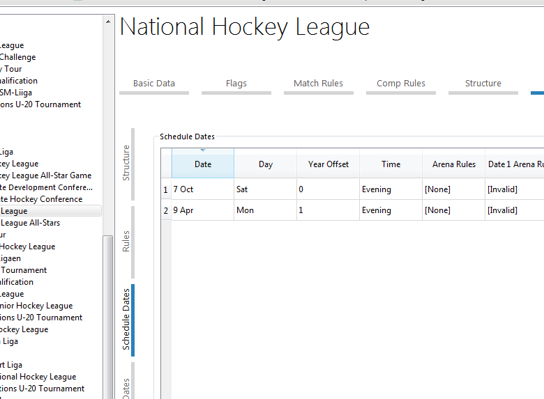Select 'ockey League' item above Liga

coord(24,329)
